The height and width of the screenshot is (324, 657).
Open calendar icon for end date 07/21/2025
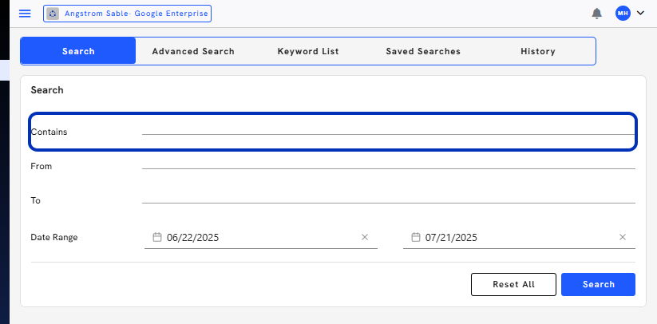[415, 237]
